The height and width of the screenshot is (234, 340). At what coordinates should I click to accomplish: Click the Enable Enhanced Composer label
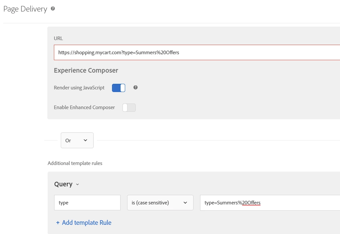(x=84, y=107)
